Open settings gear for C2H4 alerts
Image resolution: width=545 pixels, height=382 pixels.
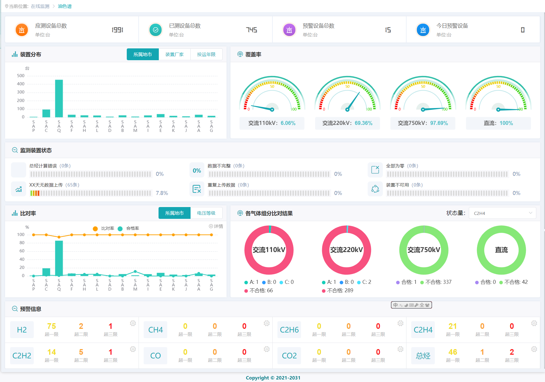(534, 323)
